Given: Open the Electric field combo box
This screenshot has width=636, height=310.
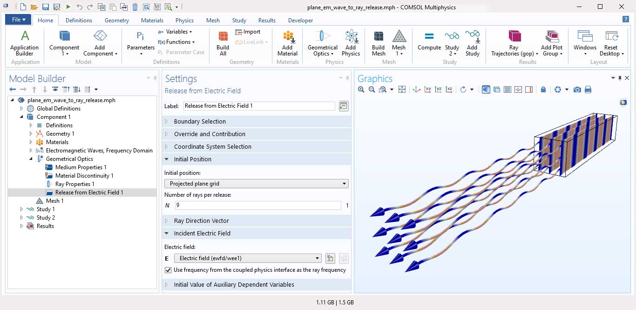Looking at the screenshot, I should click(248, 258).
